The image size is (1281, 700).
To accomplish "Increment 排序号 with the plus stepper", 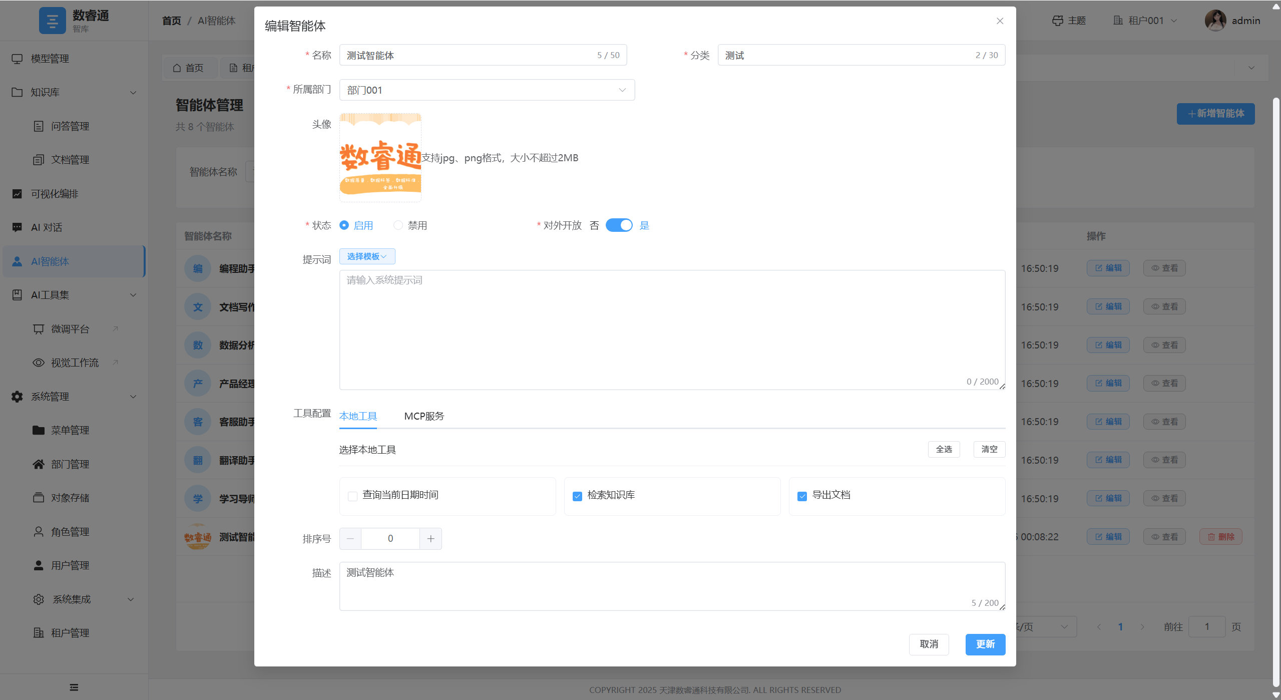I will (x=430, y=538).
